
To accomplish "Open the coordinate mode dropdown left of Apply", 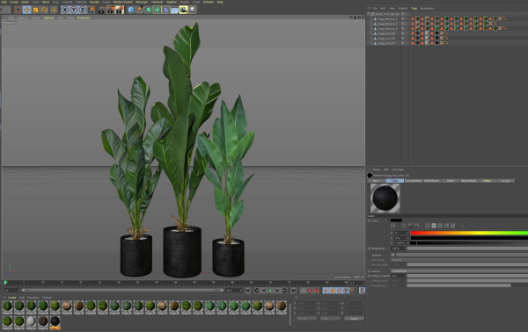I will pyautogui.click(x=329, y=318).
